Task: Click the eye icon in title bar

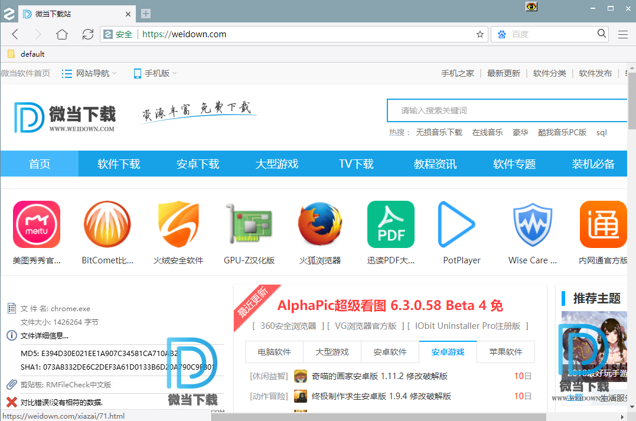Action: [531, 6]
